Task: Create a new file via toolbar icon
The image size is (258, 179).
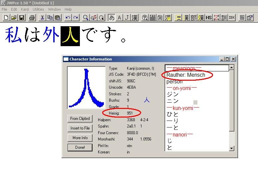Action: click(6, 17)
